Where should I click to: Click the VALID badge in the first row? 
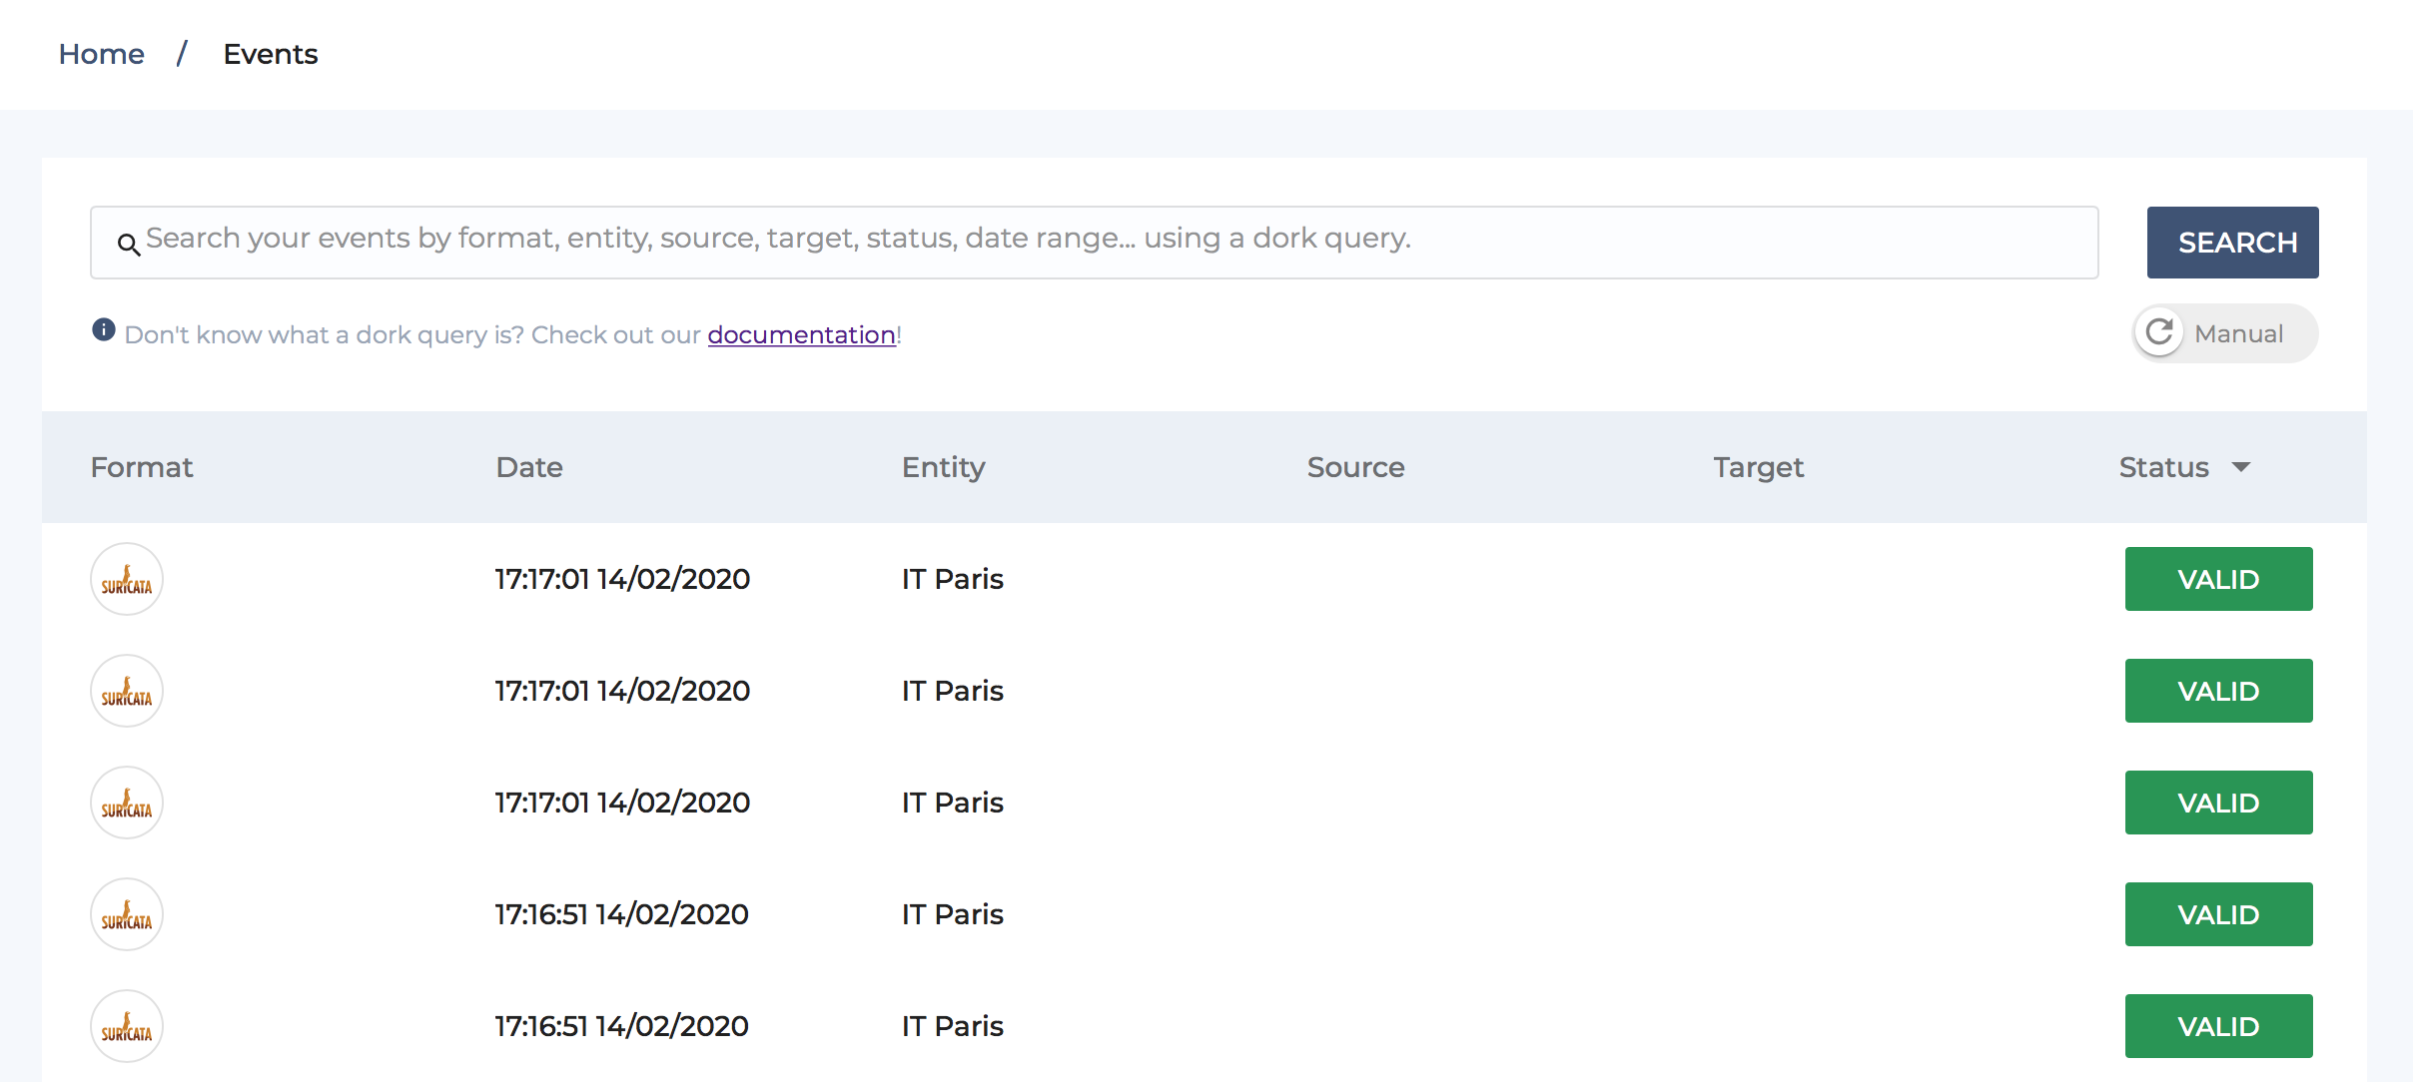[x=2219, y=579]
